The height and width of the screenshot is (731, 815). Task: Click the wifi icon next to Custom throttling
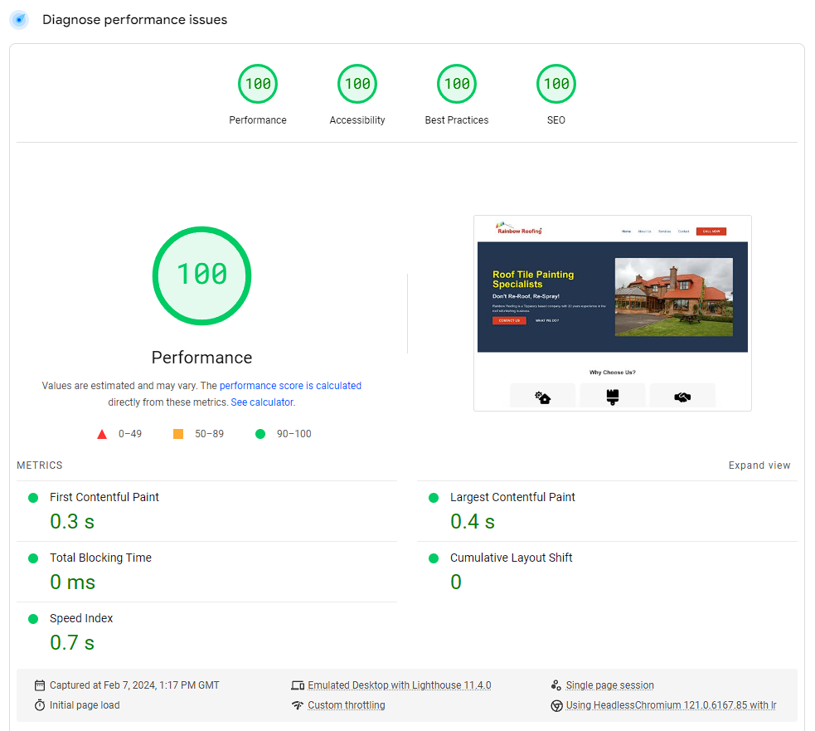point(298,705)
